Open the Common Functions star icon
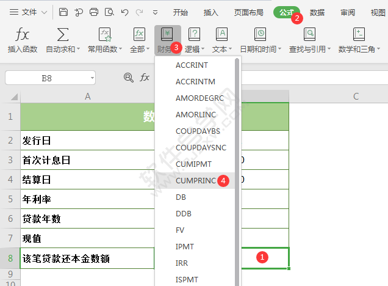 tap(105, 34)
